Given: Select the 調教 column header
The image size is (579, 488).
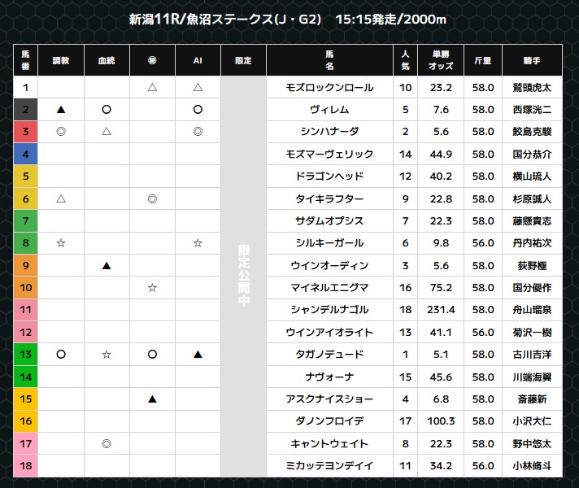Looking at the screenshot, I should click(x=61, y=61).
